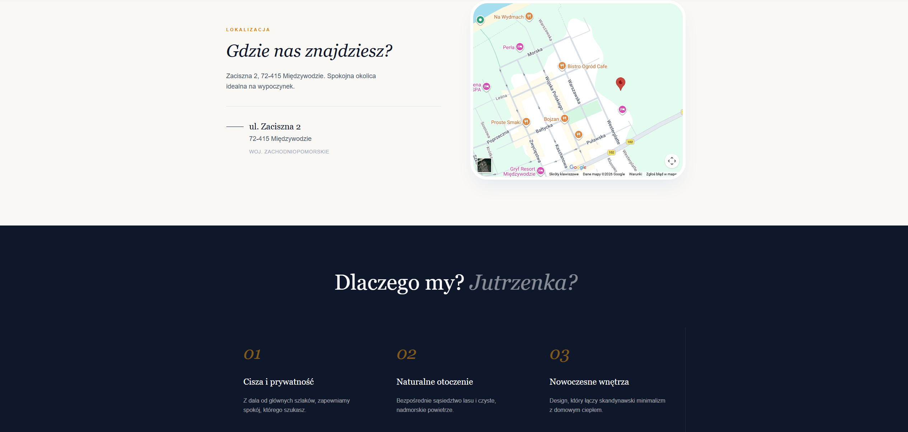Click the unlabeled pink hotel marker
Image resolution: width=908 pixels, height=432 pixels.
click(x=622, y=109)
